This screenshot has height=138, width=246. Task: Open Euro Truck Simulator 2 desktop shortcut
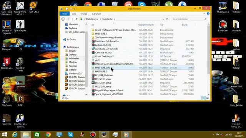tap(7, 8)
